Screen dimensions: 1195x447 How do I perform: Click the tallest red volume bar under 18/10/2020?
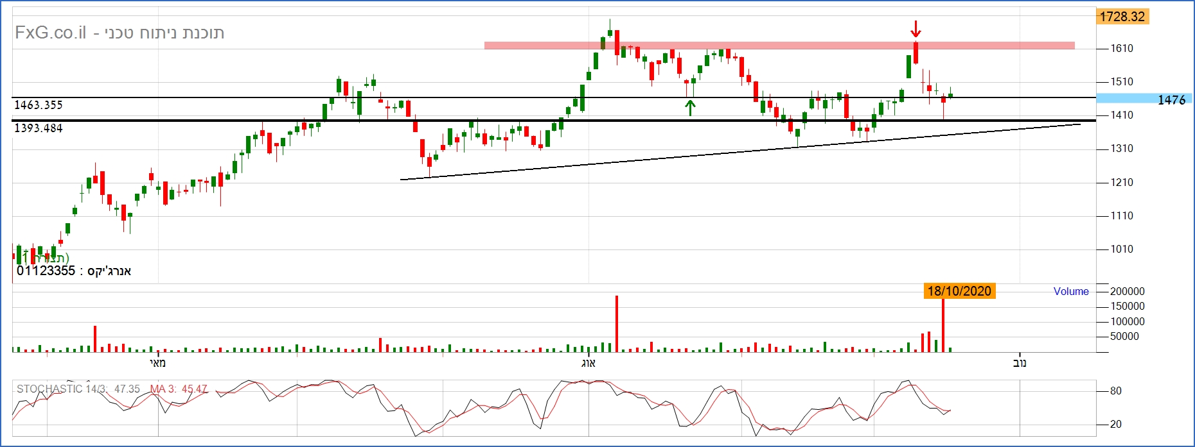[943, 325]
